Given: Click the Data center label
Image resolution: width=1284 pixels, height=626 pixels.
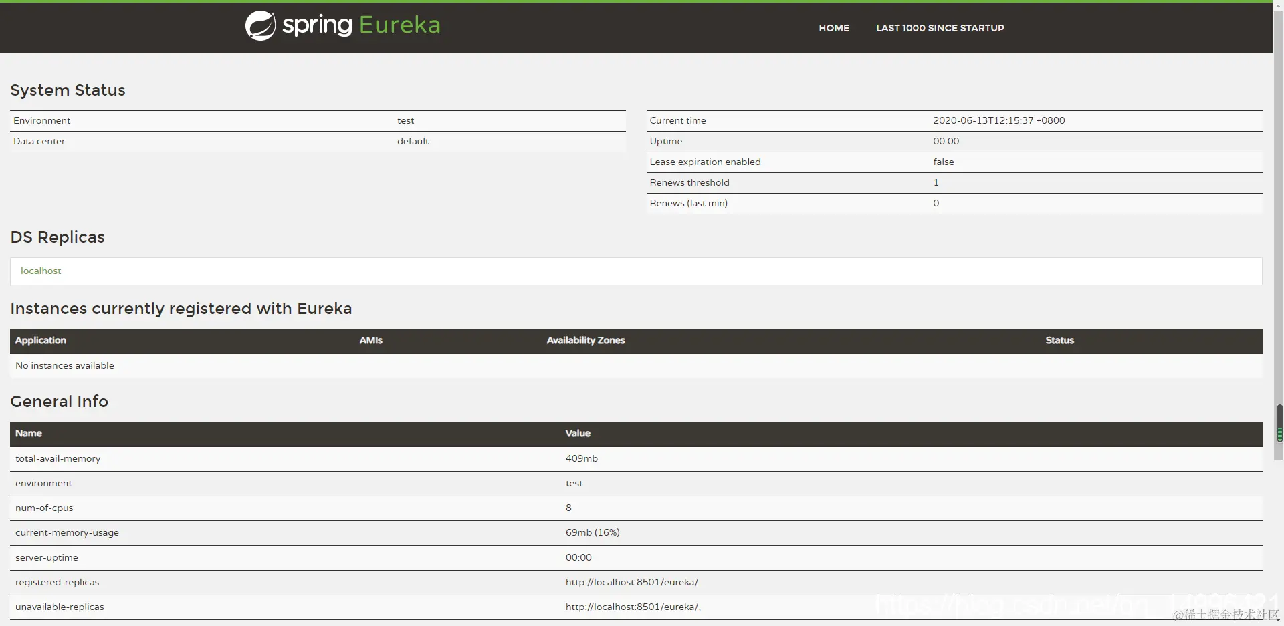Looking at the screenshot, I should click(x=39, y=141).
